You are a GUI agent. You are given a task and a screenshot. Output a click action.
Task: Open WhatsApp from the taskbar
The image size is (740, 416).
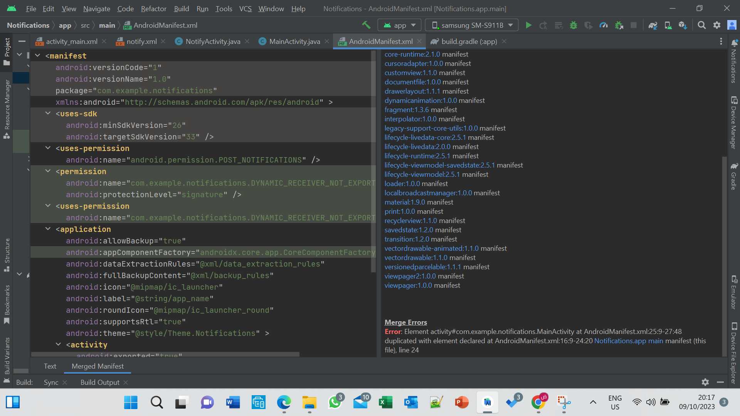[335, 403]
